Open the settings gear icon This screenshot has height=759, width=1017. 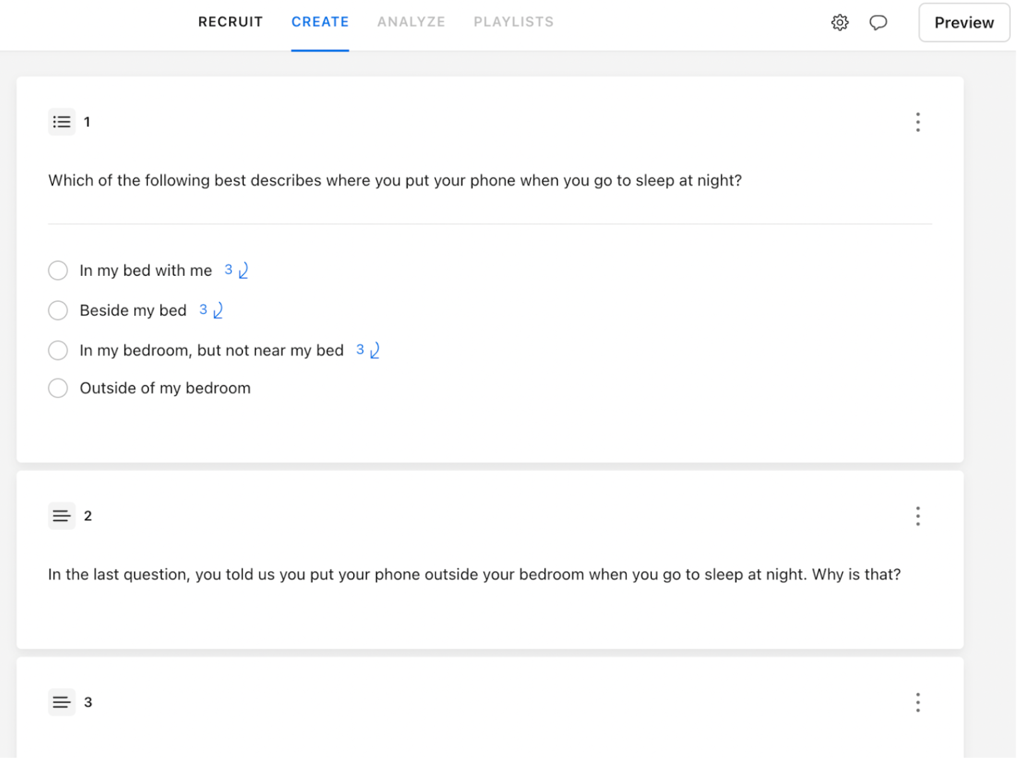tap(840, 23)
